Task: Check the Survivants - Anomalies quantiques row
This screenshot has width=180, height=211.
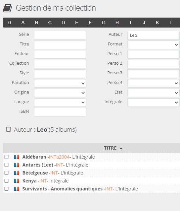Action: (6, 189)
